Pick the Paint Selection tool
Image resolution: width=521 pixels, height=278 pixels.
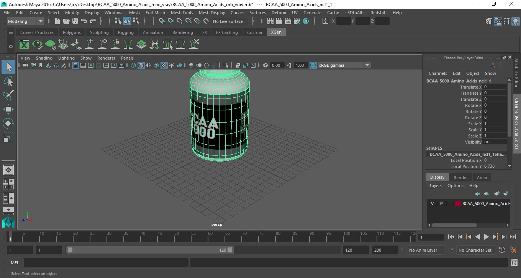(x=8, y=95)
